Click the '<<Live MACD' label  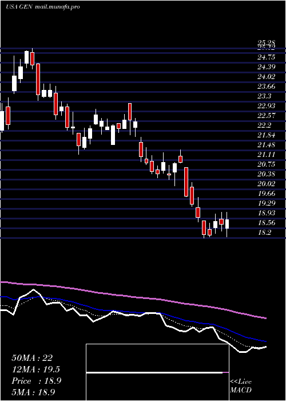tap(241, 386)
